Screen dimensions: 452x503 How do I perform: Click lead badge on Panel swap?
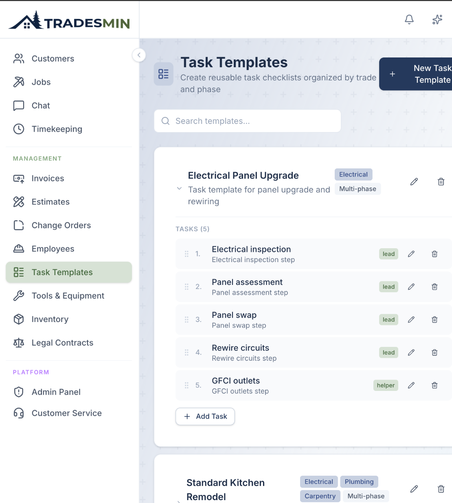click(388, 320)
